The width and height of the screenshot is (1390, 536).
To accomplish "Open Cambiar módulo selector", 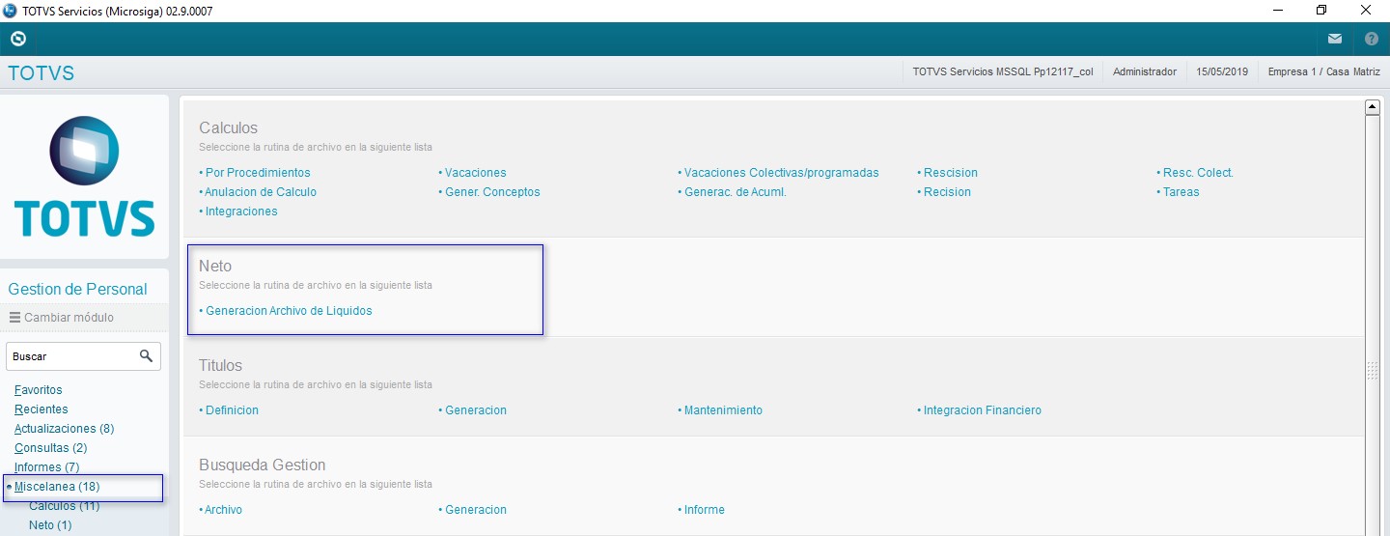I will click(62, 317).
